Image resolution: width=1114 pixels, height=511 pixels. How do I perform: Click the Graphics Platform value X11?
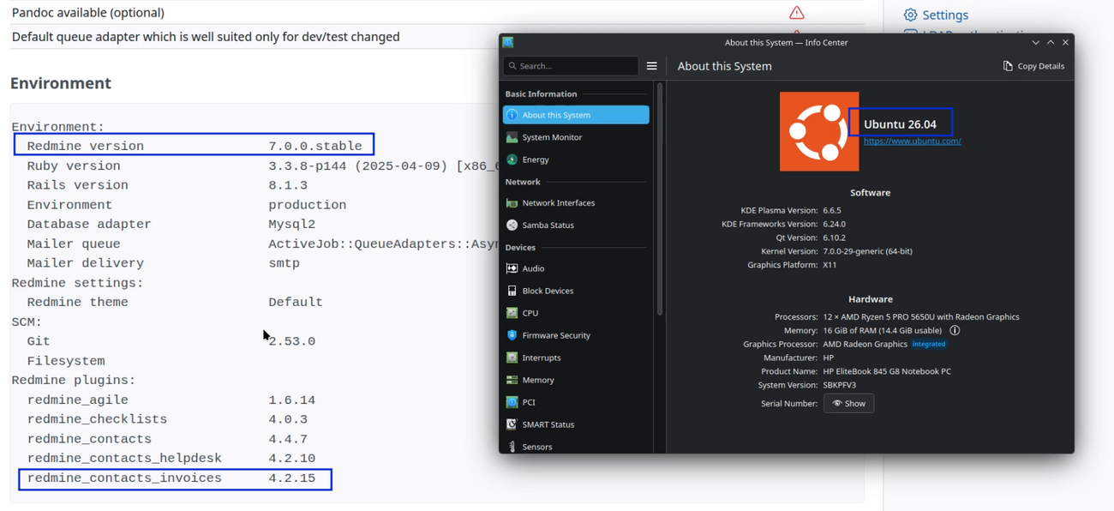point(830,265)
